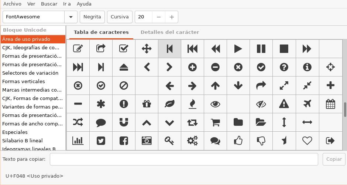Open the Archivo menu

(x=12, y=4)
